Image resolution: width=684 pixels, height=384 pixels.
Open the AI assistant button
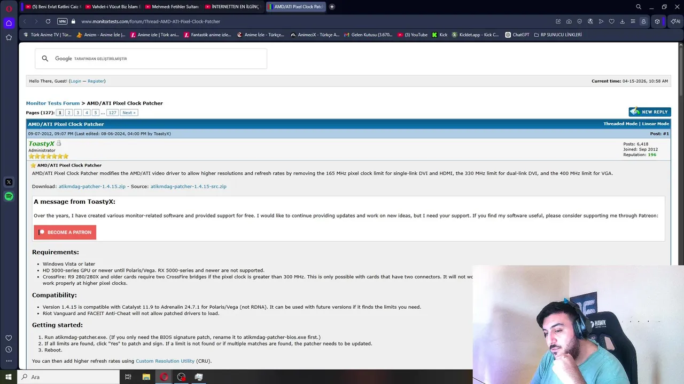point(675,21)
